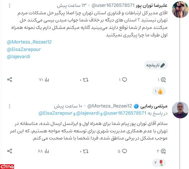Open three-dot menu on second post
Image resolution: width=189 pixels, height=169 pixels.
tap(10, 106)
